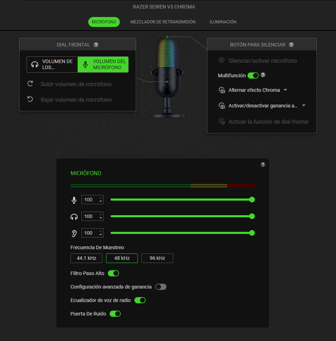
Task: Click the ear sidetone monitoring icon
Action: pos(74,233)
